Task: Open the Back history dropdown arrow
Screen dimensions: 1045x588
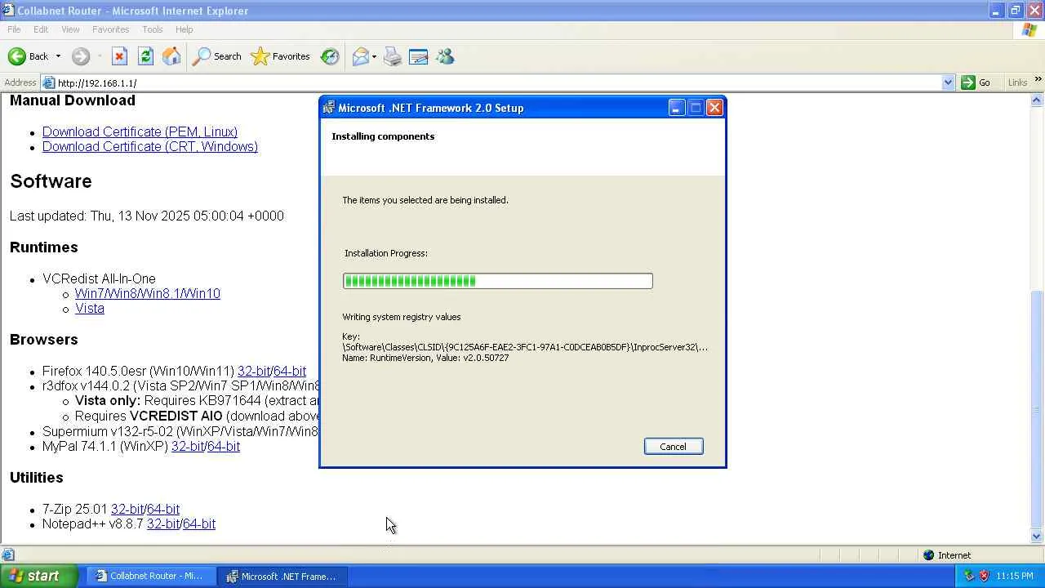Action: [x=58, y=56]
